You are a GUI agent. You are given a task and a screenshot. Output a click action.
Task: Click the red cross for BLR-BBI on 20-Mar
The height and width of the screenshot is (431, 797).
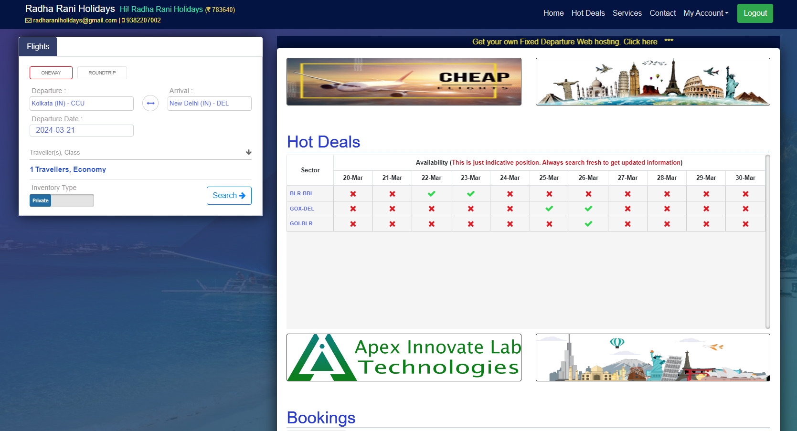[353, 193]
